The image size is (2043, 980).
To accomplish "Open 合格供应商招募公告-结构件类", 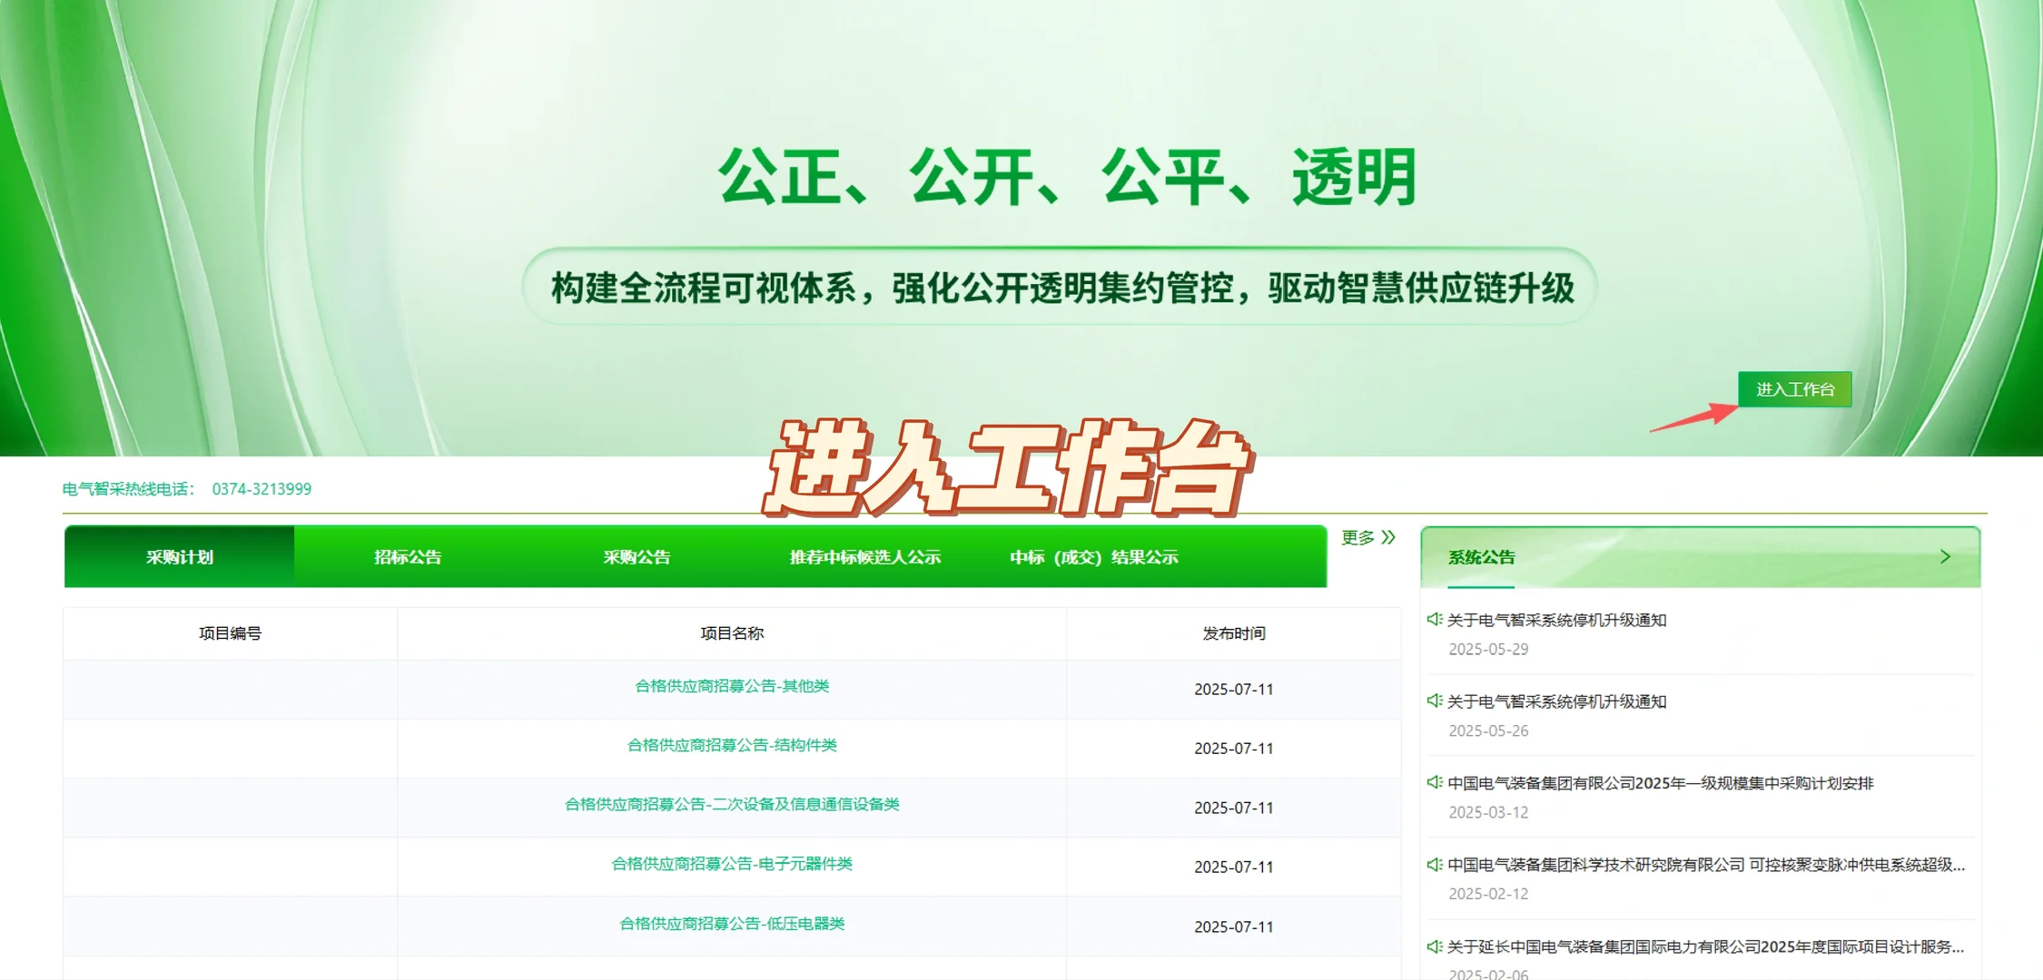I will (x=732, y=746).
